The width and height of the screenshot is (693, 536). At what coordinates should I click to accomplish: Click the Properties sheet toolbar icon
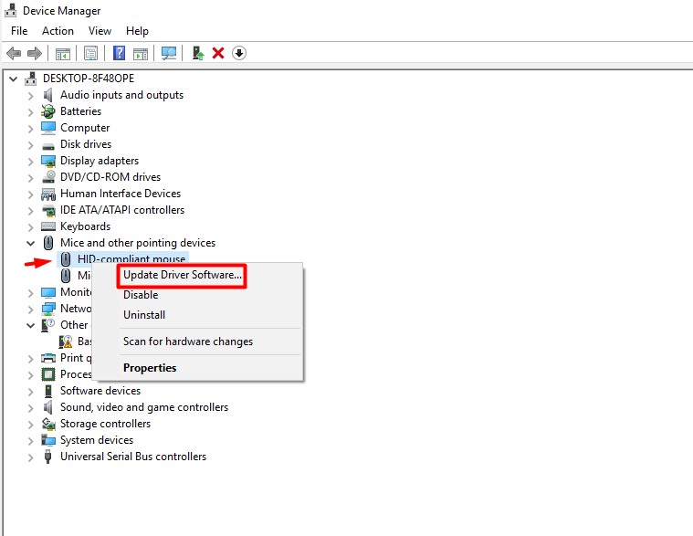point(90,54)
